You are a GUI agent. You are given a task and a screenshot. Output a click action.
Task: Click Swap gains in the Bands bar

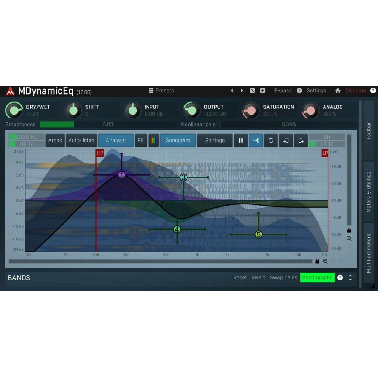(283, 277)
